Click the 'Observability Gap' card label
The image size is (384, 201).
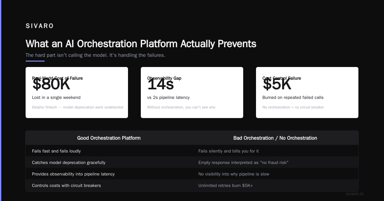164,78
